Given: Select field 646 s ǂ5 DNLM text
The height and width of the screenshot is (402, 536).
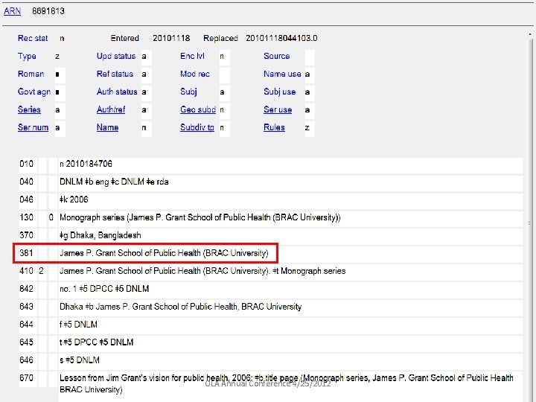Looking at the screenshot, I should pos(80,360).
